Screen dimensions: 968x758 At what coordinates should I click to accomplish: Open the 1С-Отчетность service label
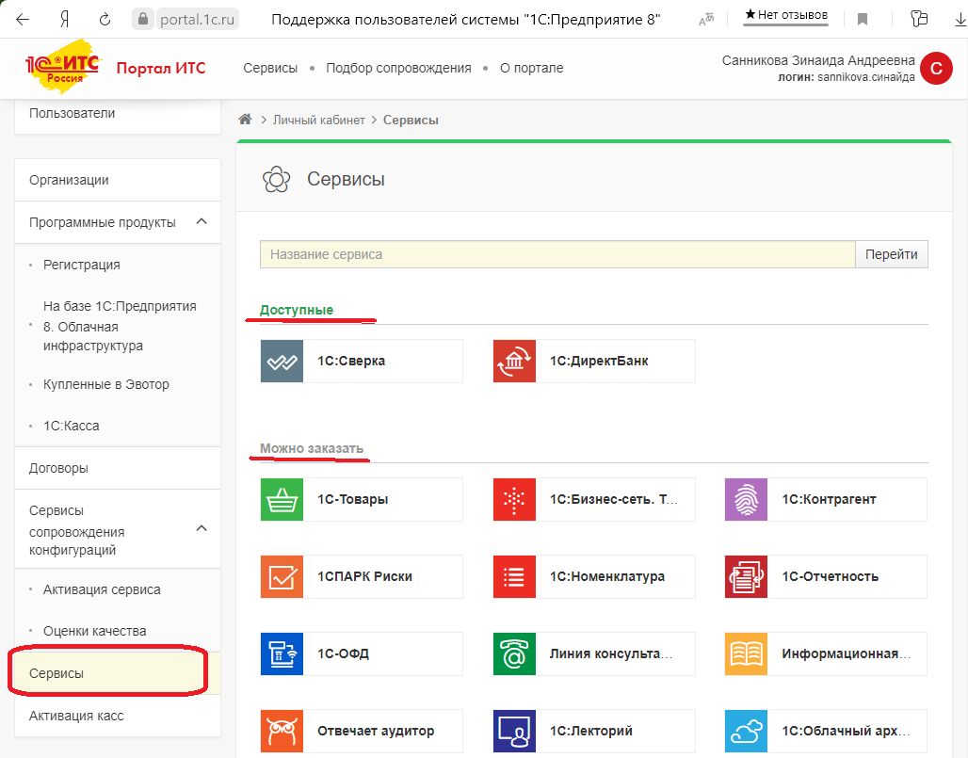(830, 576)
